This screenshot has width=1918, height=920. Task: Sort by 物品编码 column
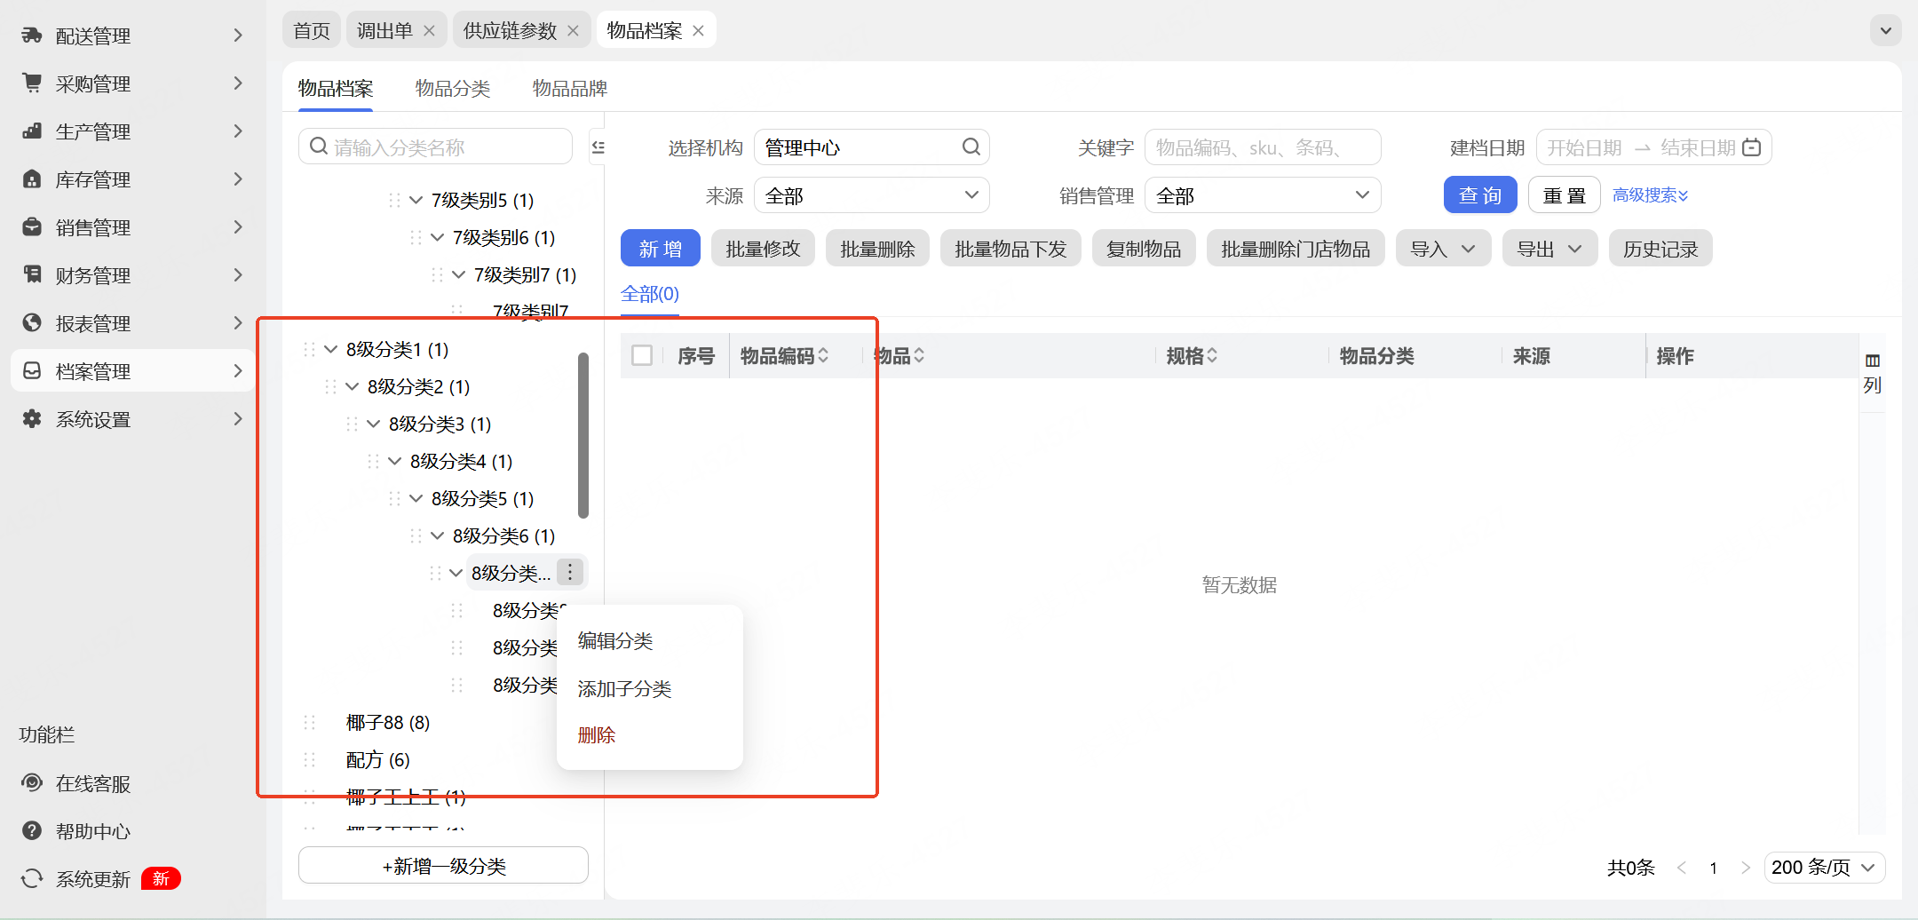point(823,356)
